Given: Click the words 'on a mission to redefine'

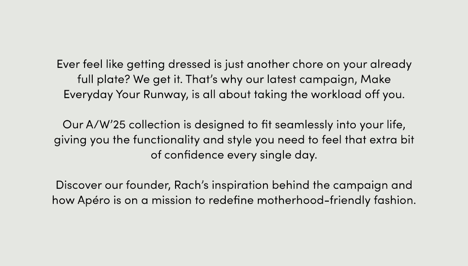Looking at the screenshot, I should 189,200.
